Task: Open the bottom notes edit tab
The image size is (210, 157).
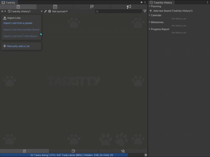Action: 73,151
